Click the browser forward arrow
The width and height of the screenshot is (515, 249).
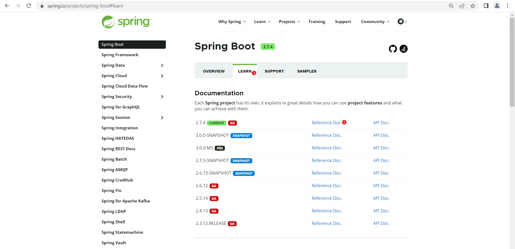point(18,6)
